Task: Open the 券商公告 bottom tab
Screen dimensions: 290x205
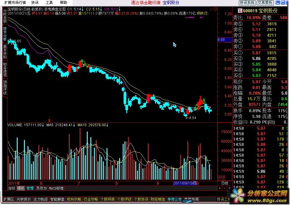Action: click(x=174, y=199)
